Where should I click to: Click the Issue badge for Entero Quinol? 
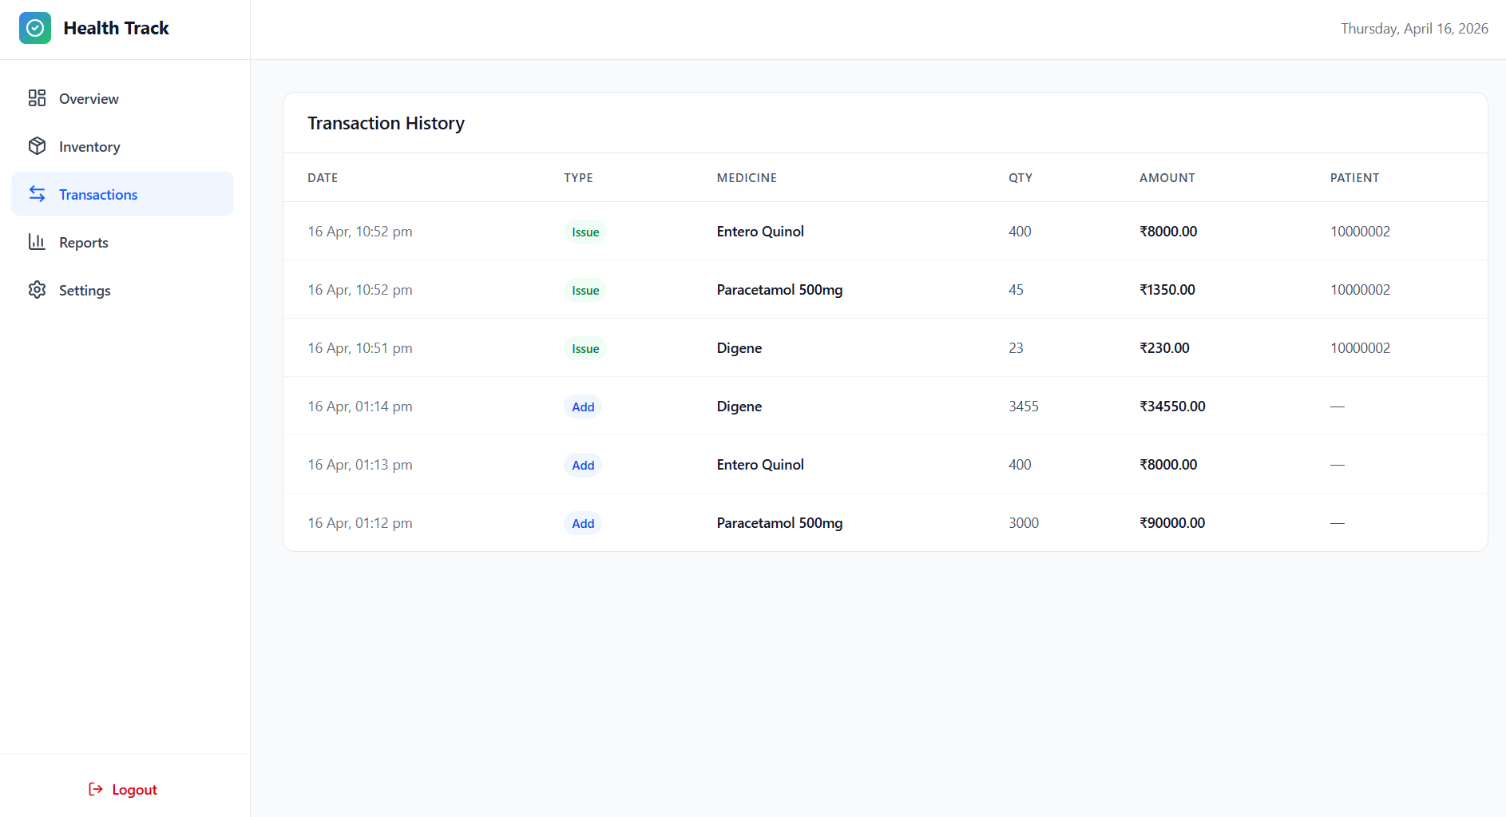tap(585, 232)
